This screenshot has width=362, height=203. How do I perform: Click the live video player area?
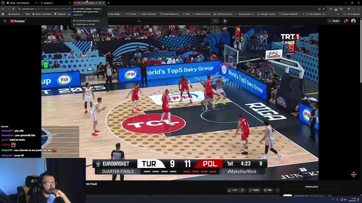click(x=180, y=103)
